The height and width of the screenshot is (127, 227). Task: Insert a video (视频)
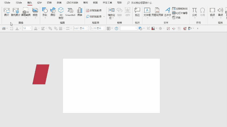pyautogui.click(x=212, y=12)
